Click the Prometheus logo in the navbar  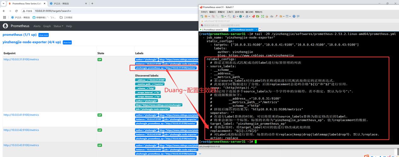5,26
